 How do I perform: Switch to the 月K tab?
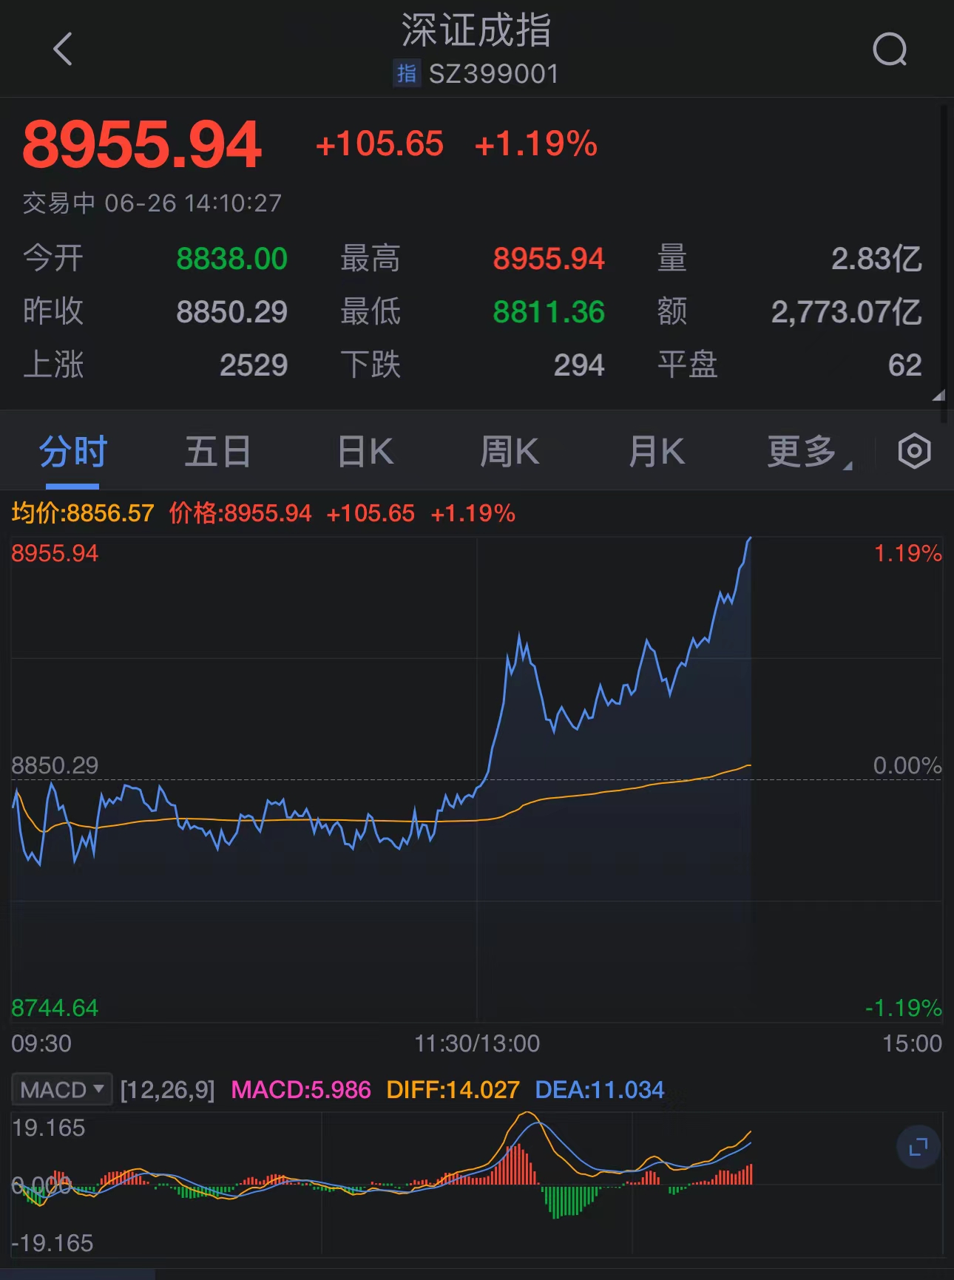coord(657,451)
